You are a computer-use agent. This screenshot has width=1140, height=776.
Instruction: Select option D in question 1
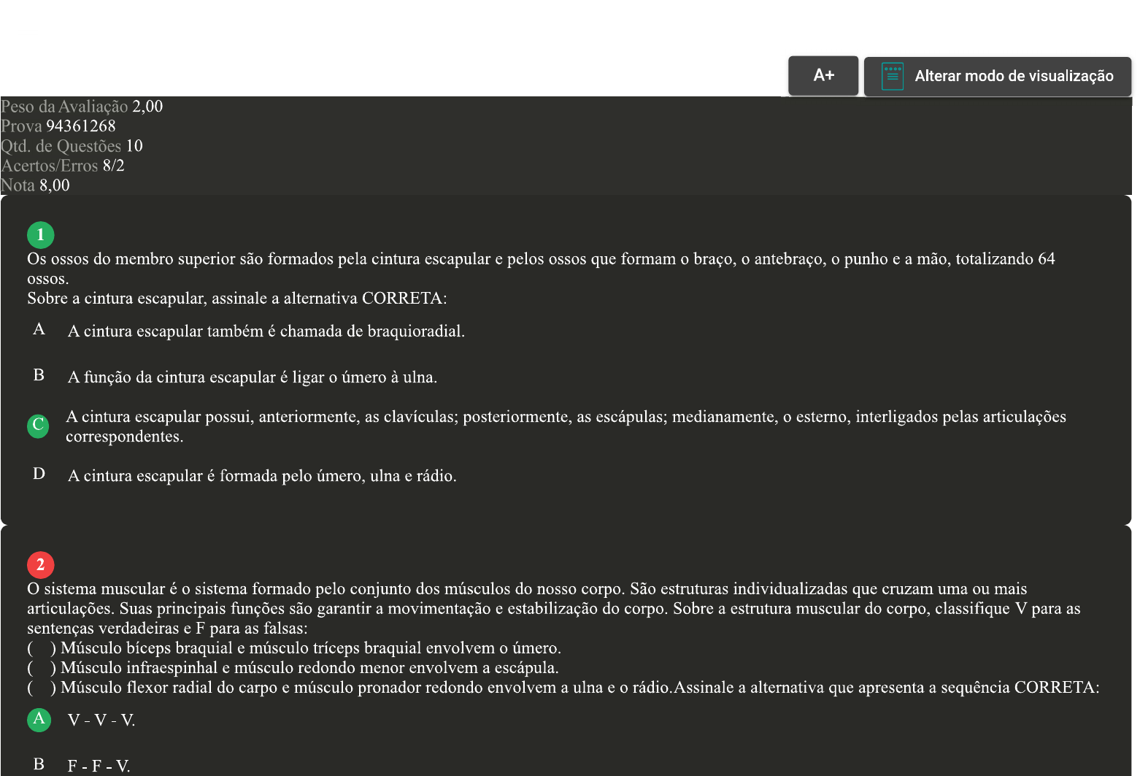39,474
